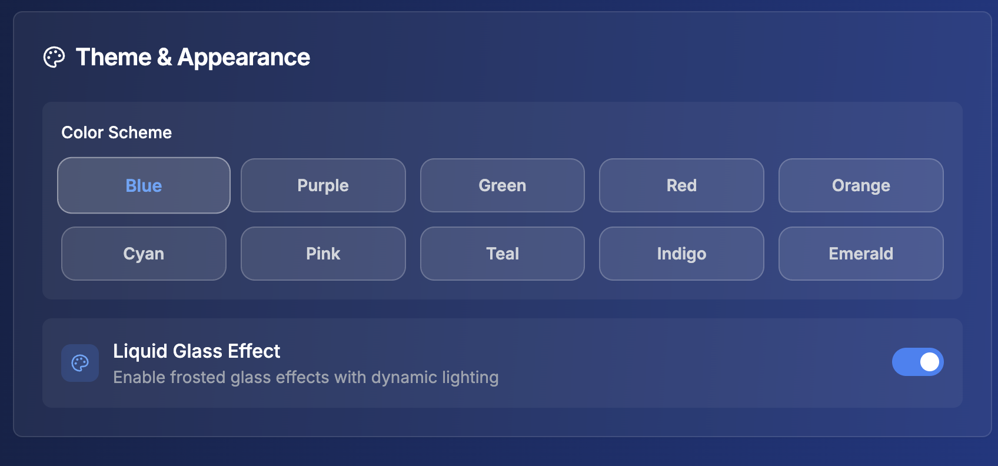Image resolution: width=998 pixels, height=466 pixels.
Task: Choose the Green color scheme
Action: 502,185
